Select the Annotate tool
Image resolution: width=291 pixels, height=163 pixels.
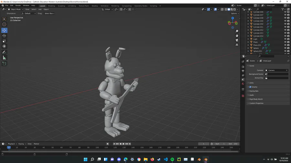pyautogui.click(x=4, y=52)
